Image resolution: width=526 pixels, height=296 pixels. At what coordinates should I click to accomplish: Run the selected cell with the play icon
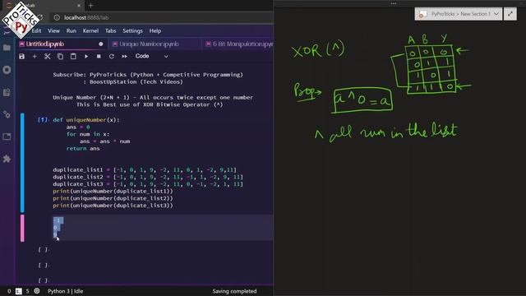pyautogui.click(x=85, y=57)
